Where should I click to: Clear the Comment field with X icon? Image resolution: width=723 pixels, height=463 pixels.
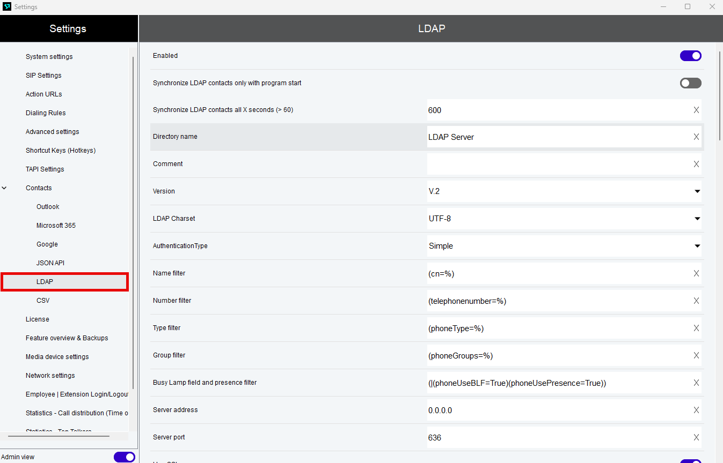696,164
